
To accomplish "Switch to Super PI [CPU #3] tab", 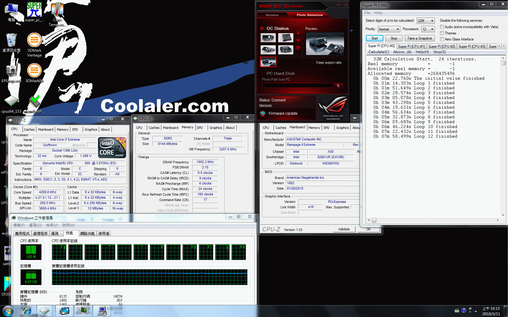I will tap(472, 46).
